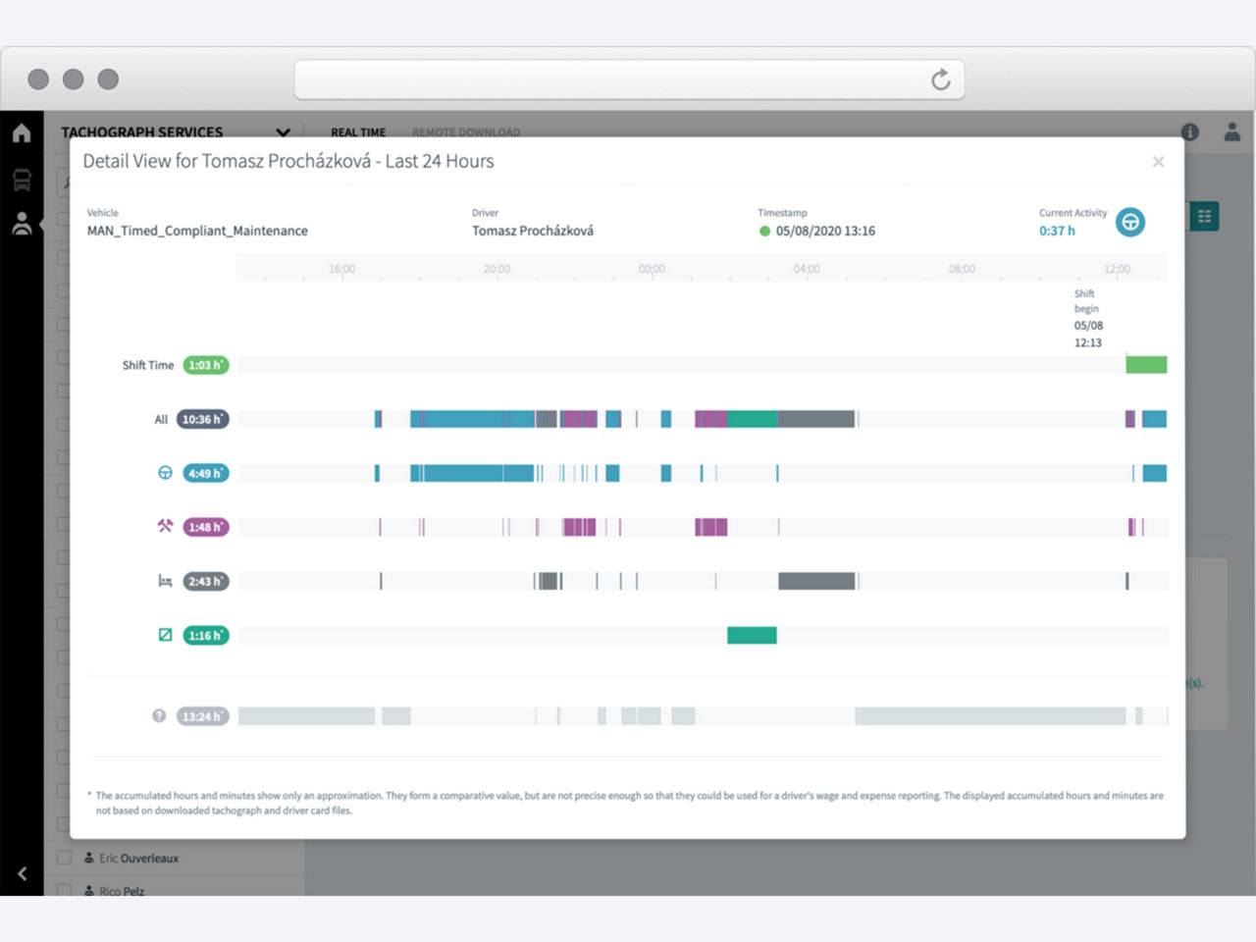Screen dimensions: 1256x942
Task: Click the driving 4:49 h badge
Action: [x=206, y=473]
